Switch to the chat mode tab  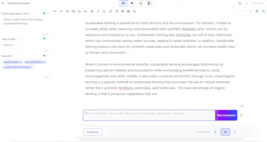pyautogui.click(x=132, y=3)
